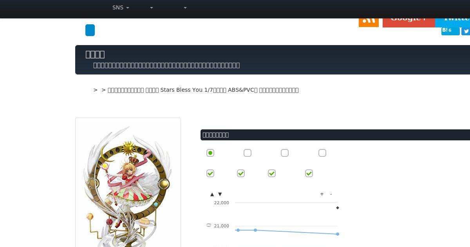Select the green filled radio button

210,153
